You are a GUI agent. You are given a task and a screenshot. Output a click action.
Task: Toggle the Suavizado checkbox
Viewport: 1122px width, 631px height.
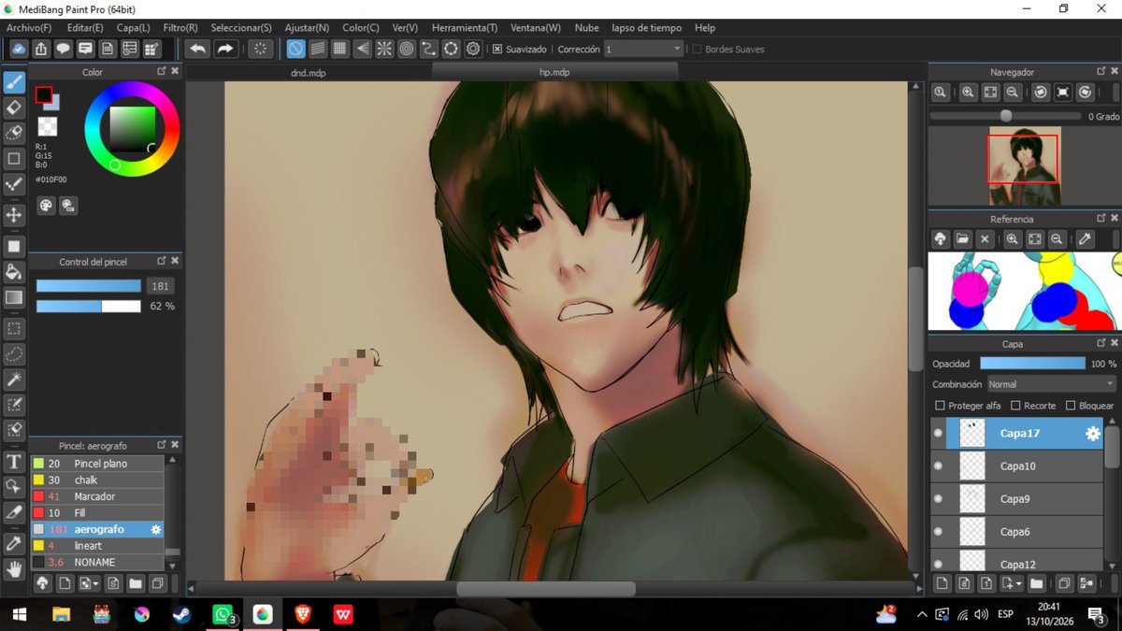point(497,49)
